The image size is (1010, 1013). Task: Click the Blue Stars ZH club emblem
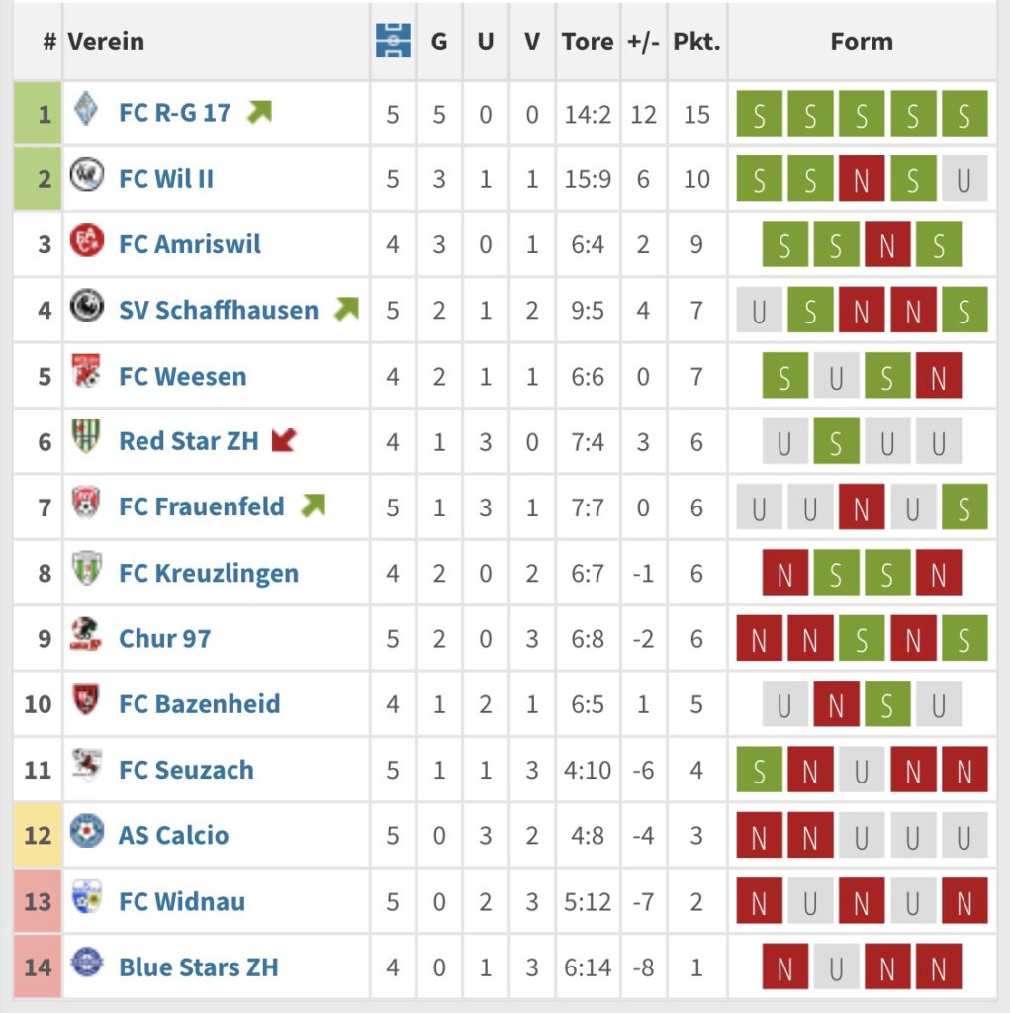pyautogui.click(x=87, y=962)
